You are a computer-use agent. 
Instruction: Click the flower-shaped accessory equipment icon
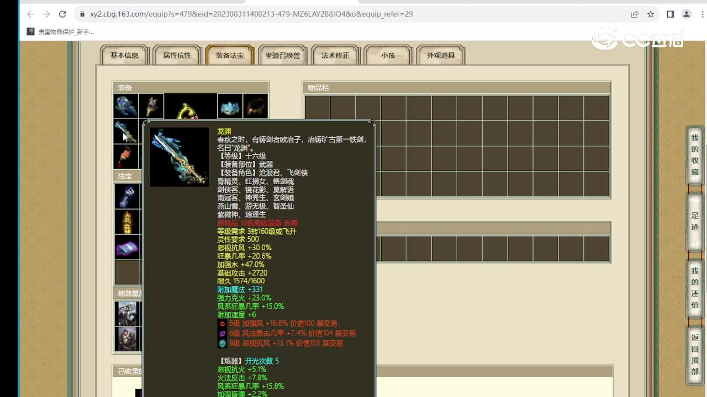click(x=151, y=106)
